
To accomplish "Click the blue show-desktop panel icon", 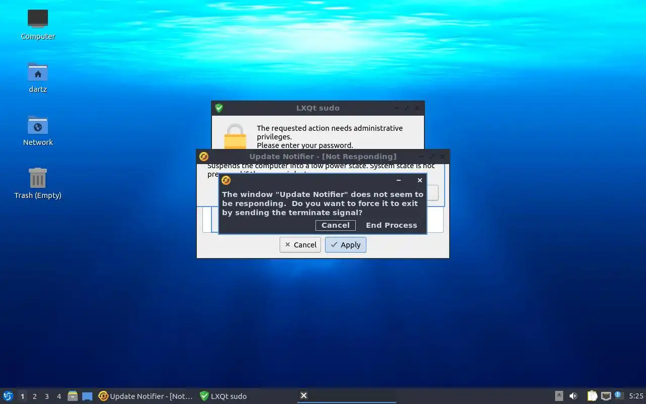I will (87, 396).
